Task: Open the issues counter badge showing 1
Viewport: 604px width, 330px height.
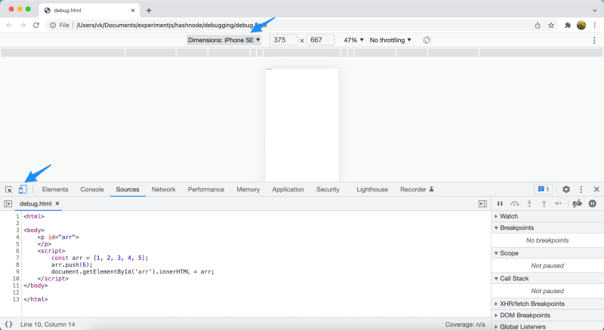Action: coord(544,189)
